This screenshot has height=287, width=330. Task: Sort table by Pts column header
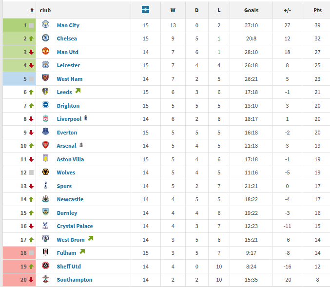[317, 10]
